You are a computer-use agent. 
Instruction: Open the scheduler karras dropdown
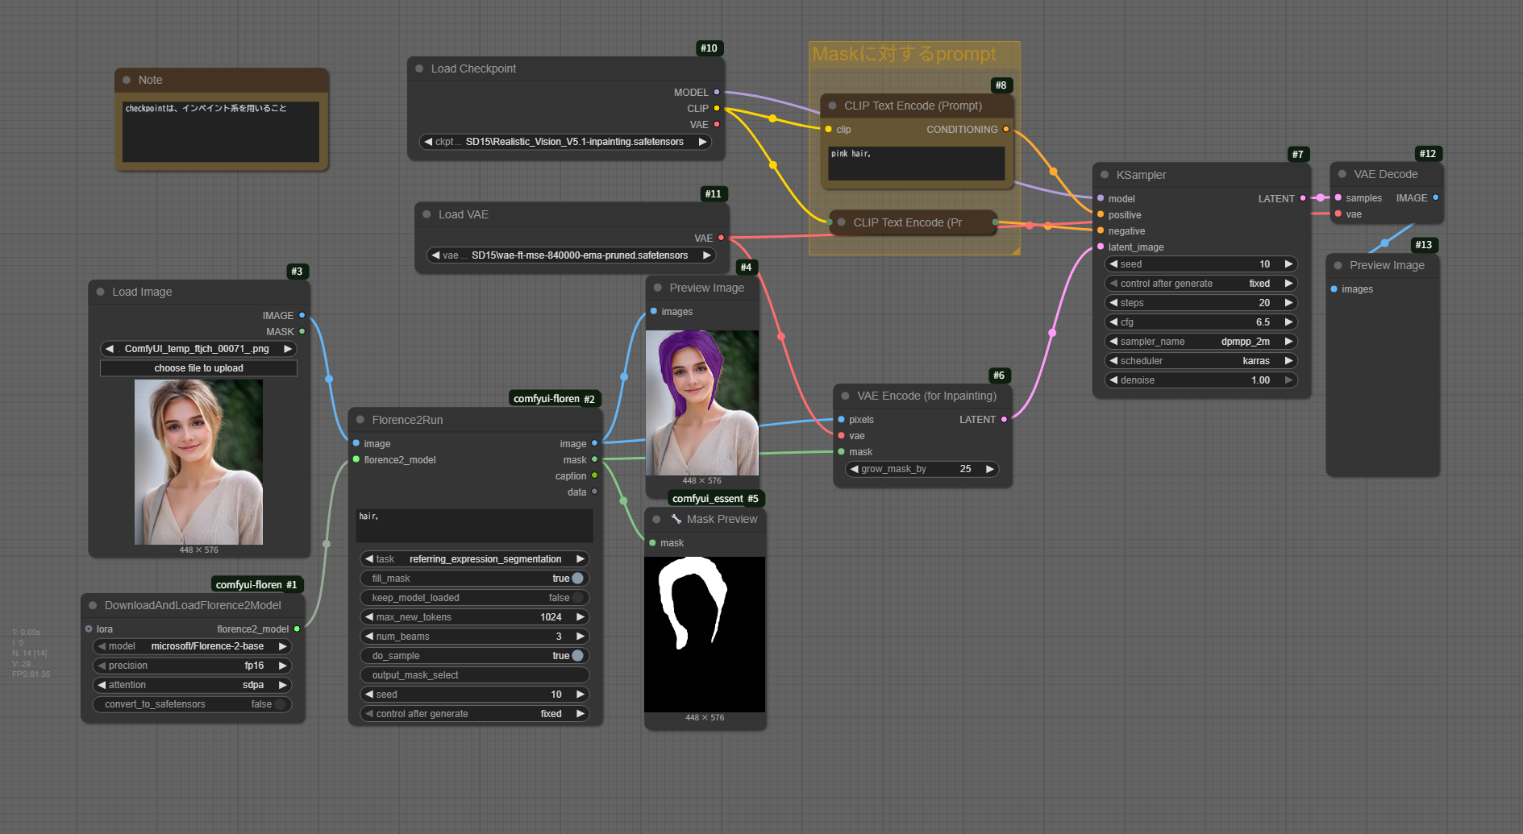(x=1200, y=361)
